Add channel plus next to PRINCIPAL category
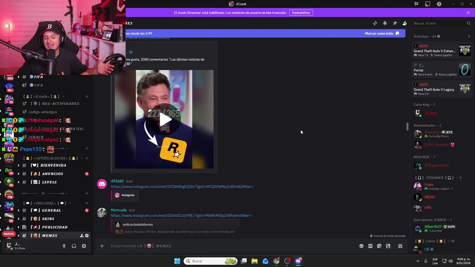 [x=87, y=203]
